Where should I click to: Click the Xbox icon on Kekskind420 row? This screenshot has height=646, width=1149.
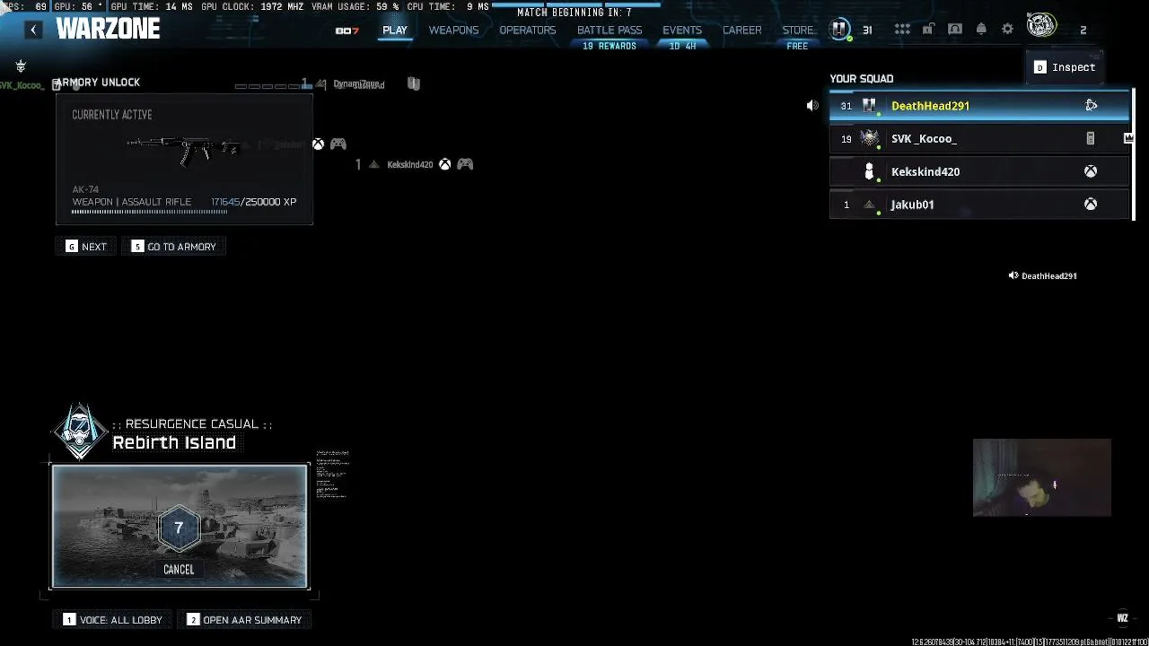1091,171
